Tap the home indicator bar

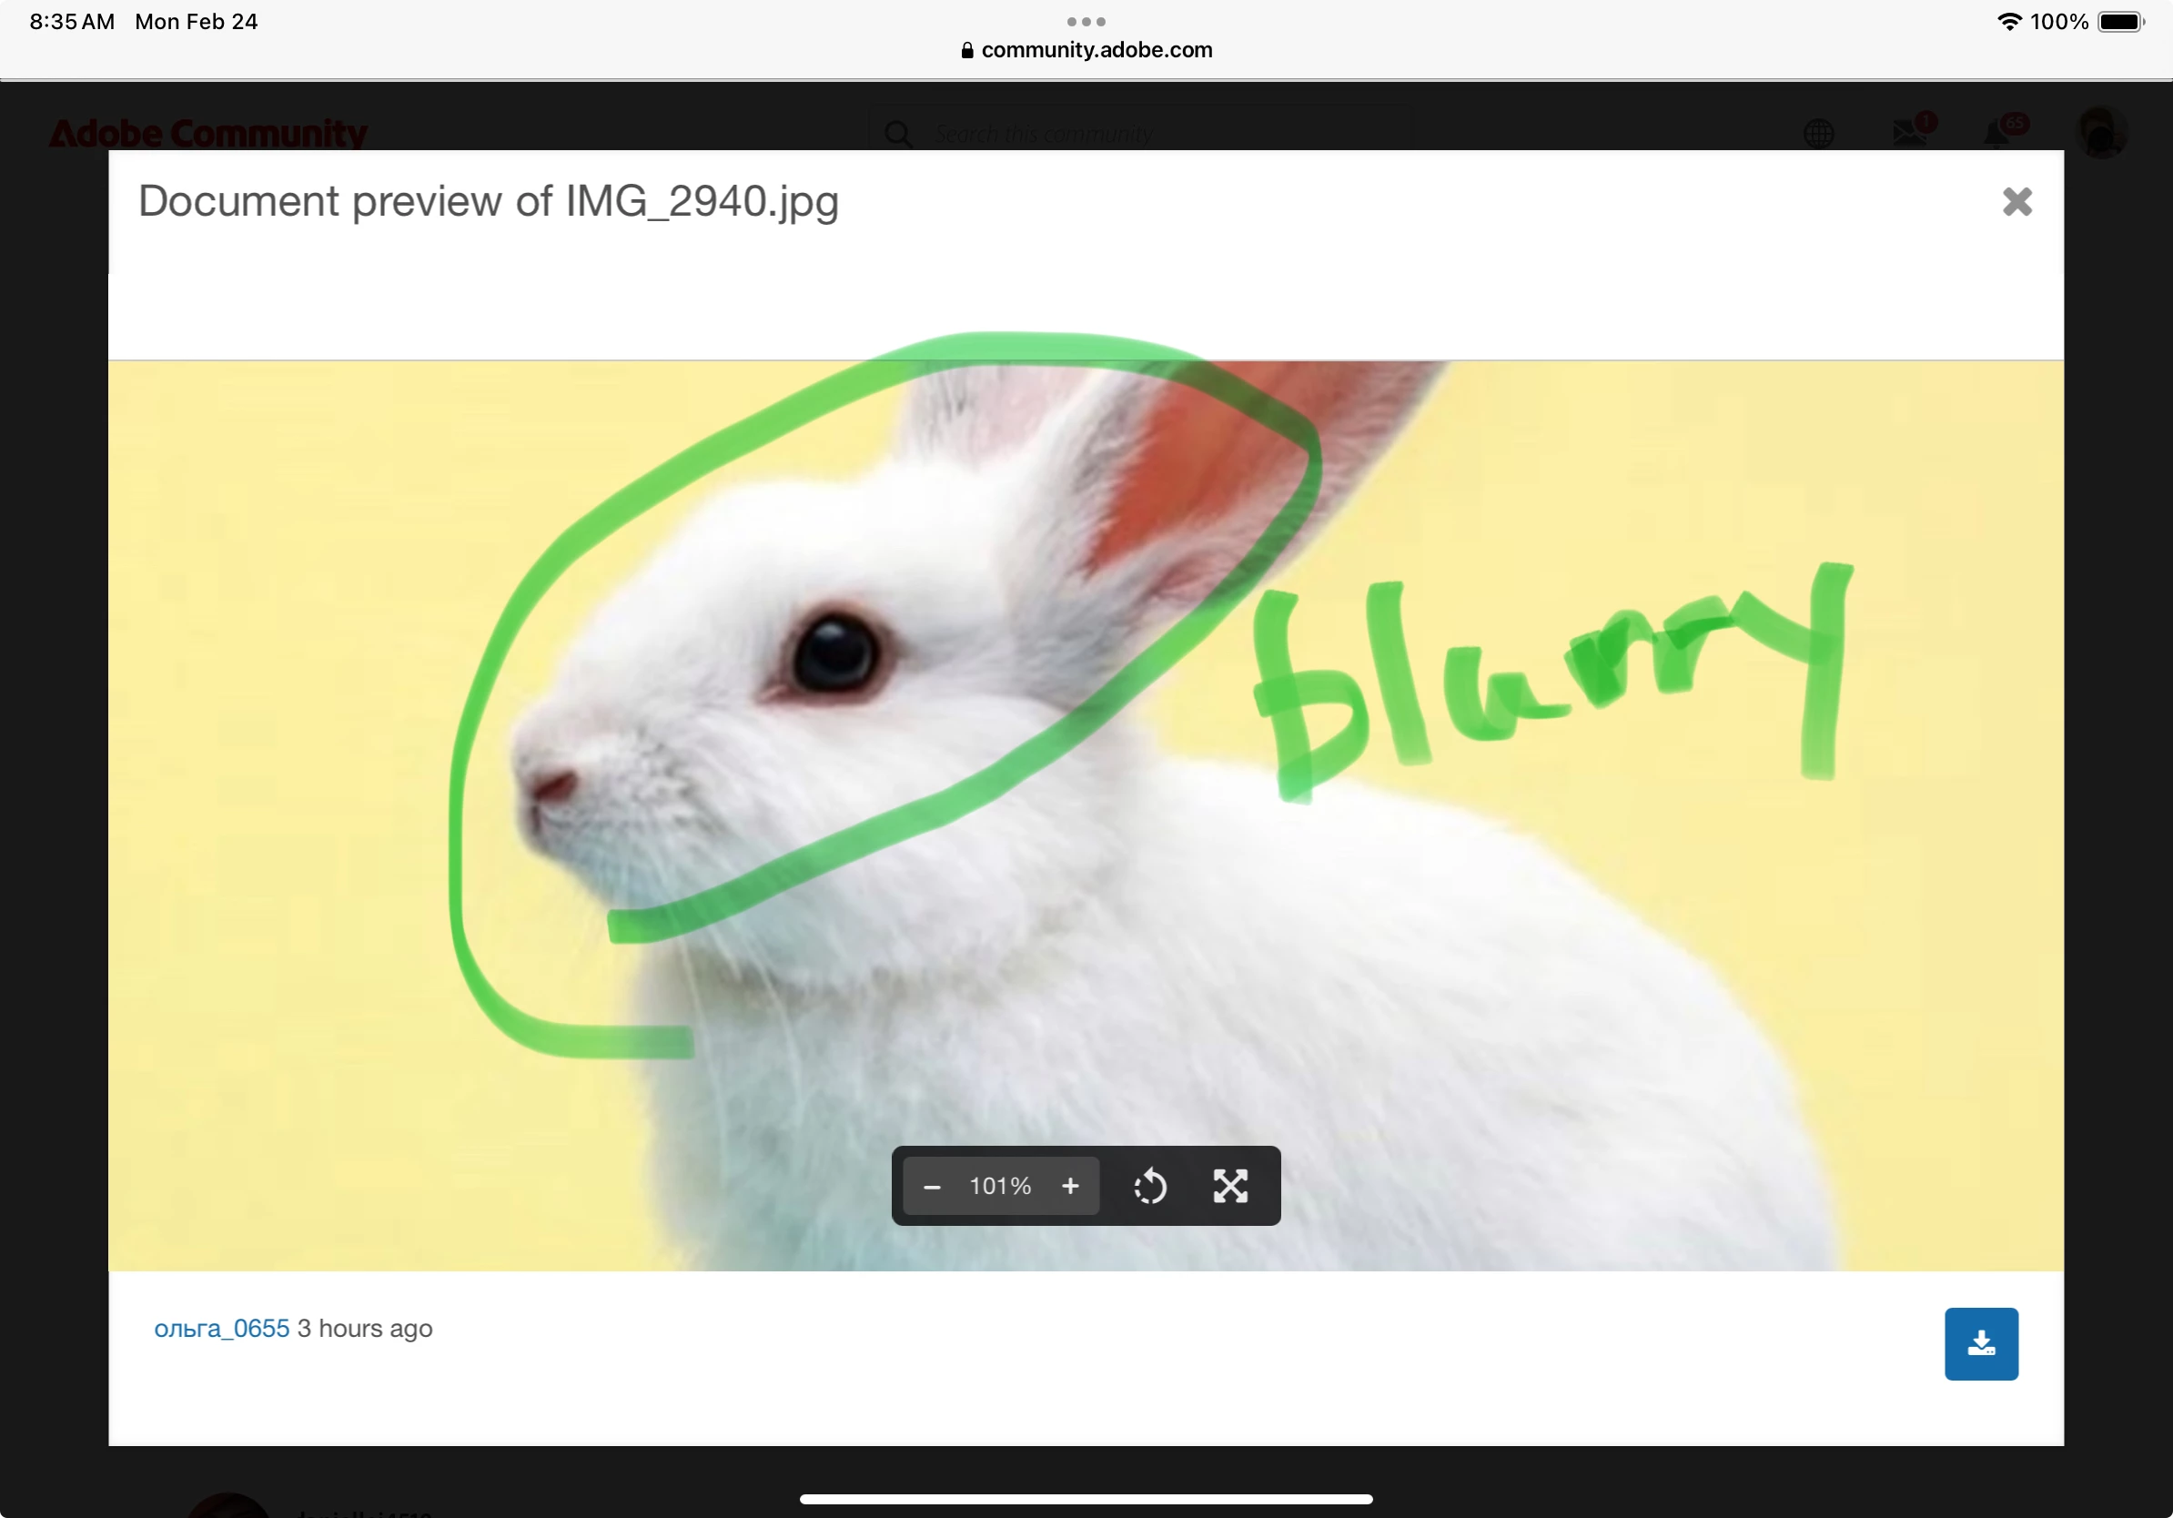click(x=1086, y=1499)
